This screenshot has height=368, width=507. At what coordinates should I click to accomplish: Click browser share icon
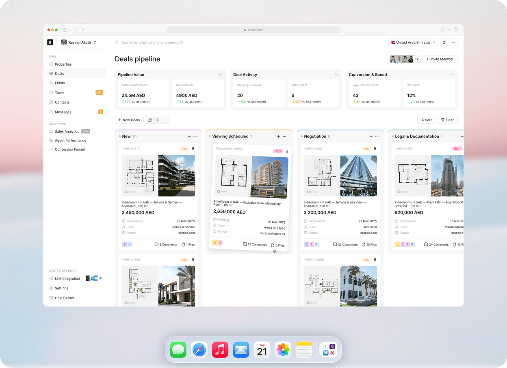[443, 30]
